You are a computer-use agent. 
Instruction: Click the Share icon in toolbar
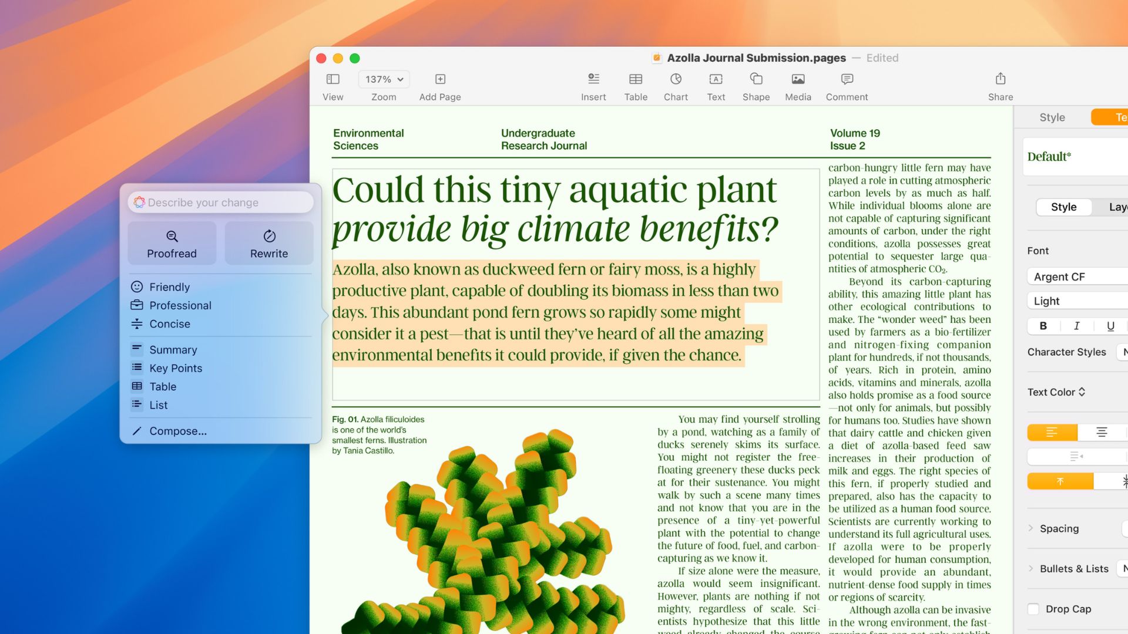1000,78
